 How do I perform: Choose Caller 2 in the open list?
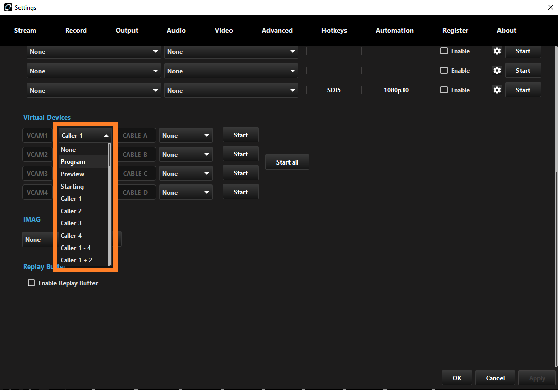pos(83,211)
